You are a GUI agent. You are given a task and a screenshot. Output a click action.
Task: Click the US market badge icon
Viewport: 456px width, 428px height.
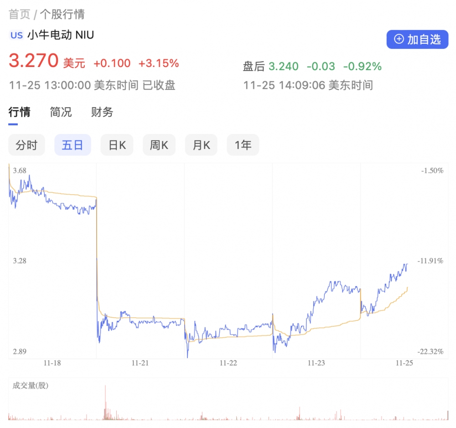16,35
